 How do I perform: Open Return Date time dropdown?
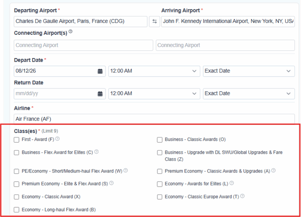pos(154,94)
